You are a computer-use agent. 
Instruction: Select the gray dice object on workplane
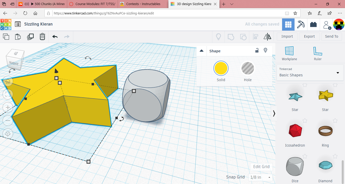click(146, 95)
